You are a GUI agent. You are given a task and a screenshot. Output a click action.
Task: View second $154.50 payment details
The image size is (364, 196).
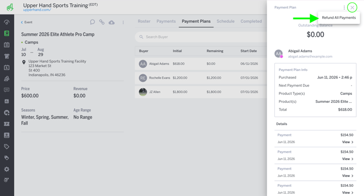click(348, 159)
